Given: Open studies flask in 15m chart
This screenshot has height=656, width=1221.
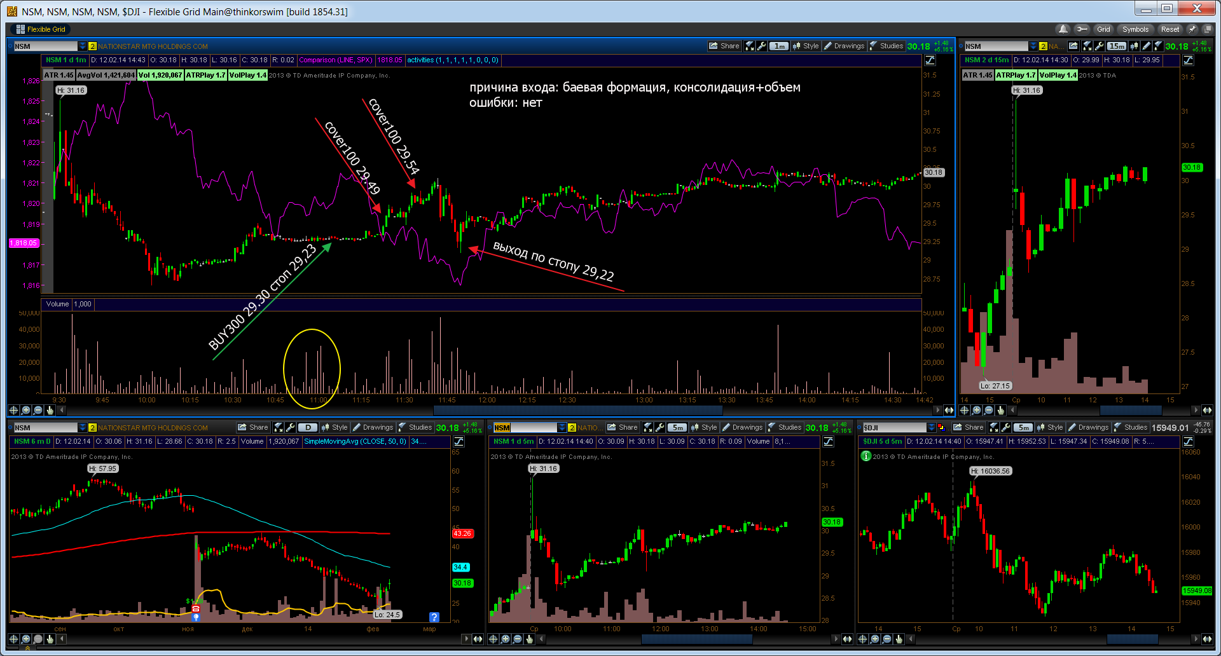Looking at the screenshot, I should point(1158,46).
